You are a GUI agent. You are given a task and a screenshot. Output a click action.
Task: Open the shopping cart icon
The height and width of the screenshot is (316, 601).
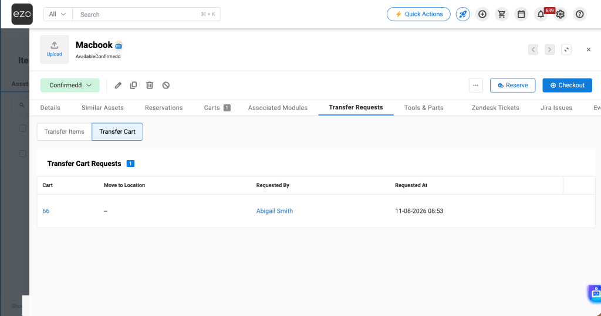(501, 14)
